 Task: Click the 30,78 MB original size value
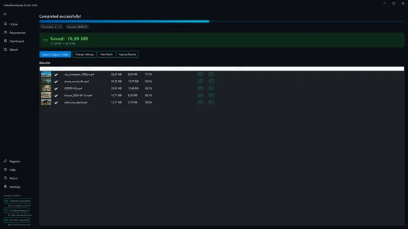pyautogui.click(x=116, y=81)
